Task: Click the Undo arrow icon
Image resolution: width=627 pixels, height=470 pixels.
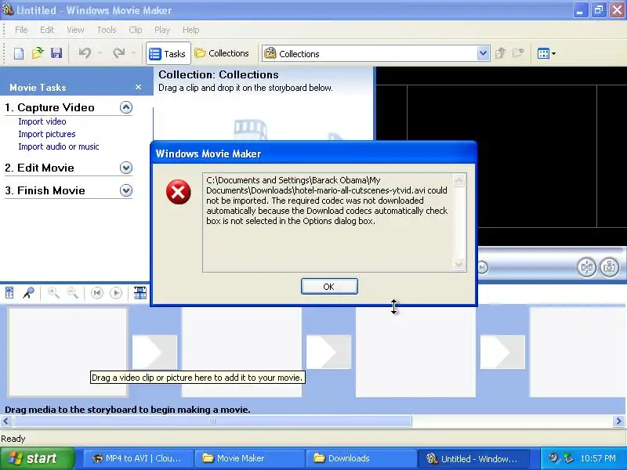Action: click(85, 52)
